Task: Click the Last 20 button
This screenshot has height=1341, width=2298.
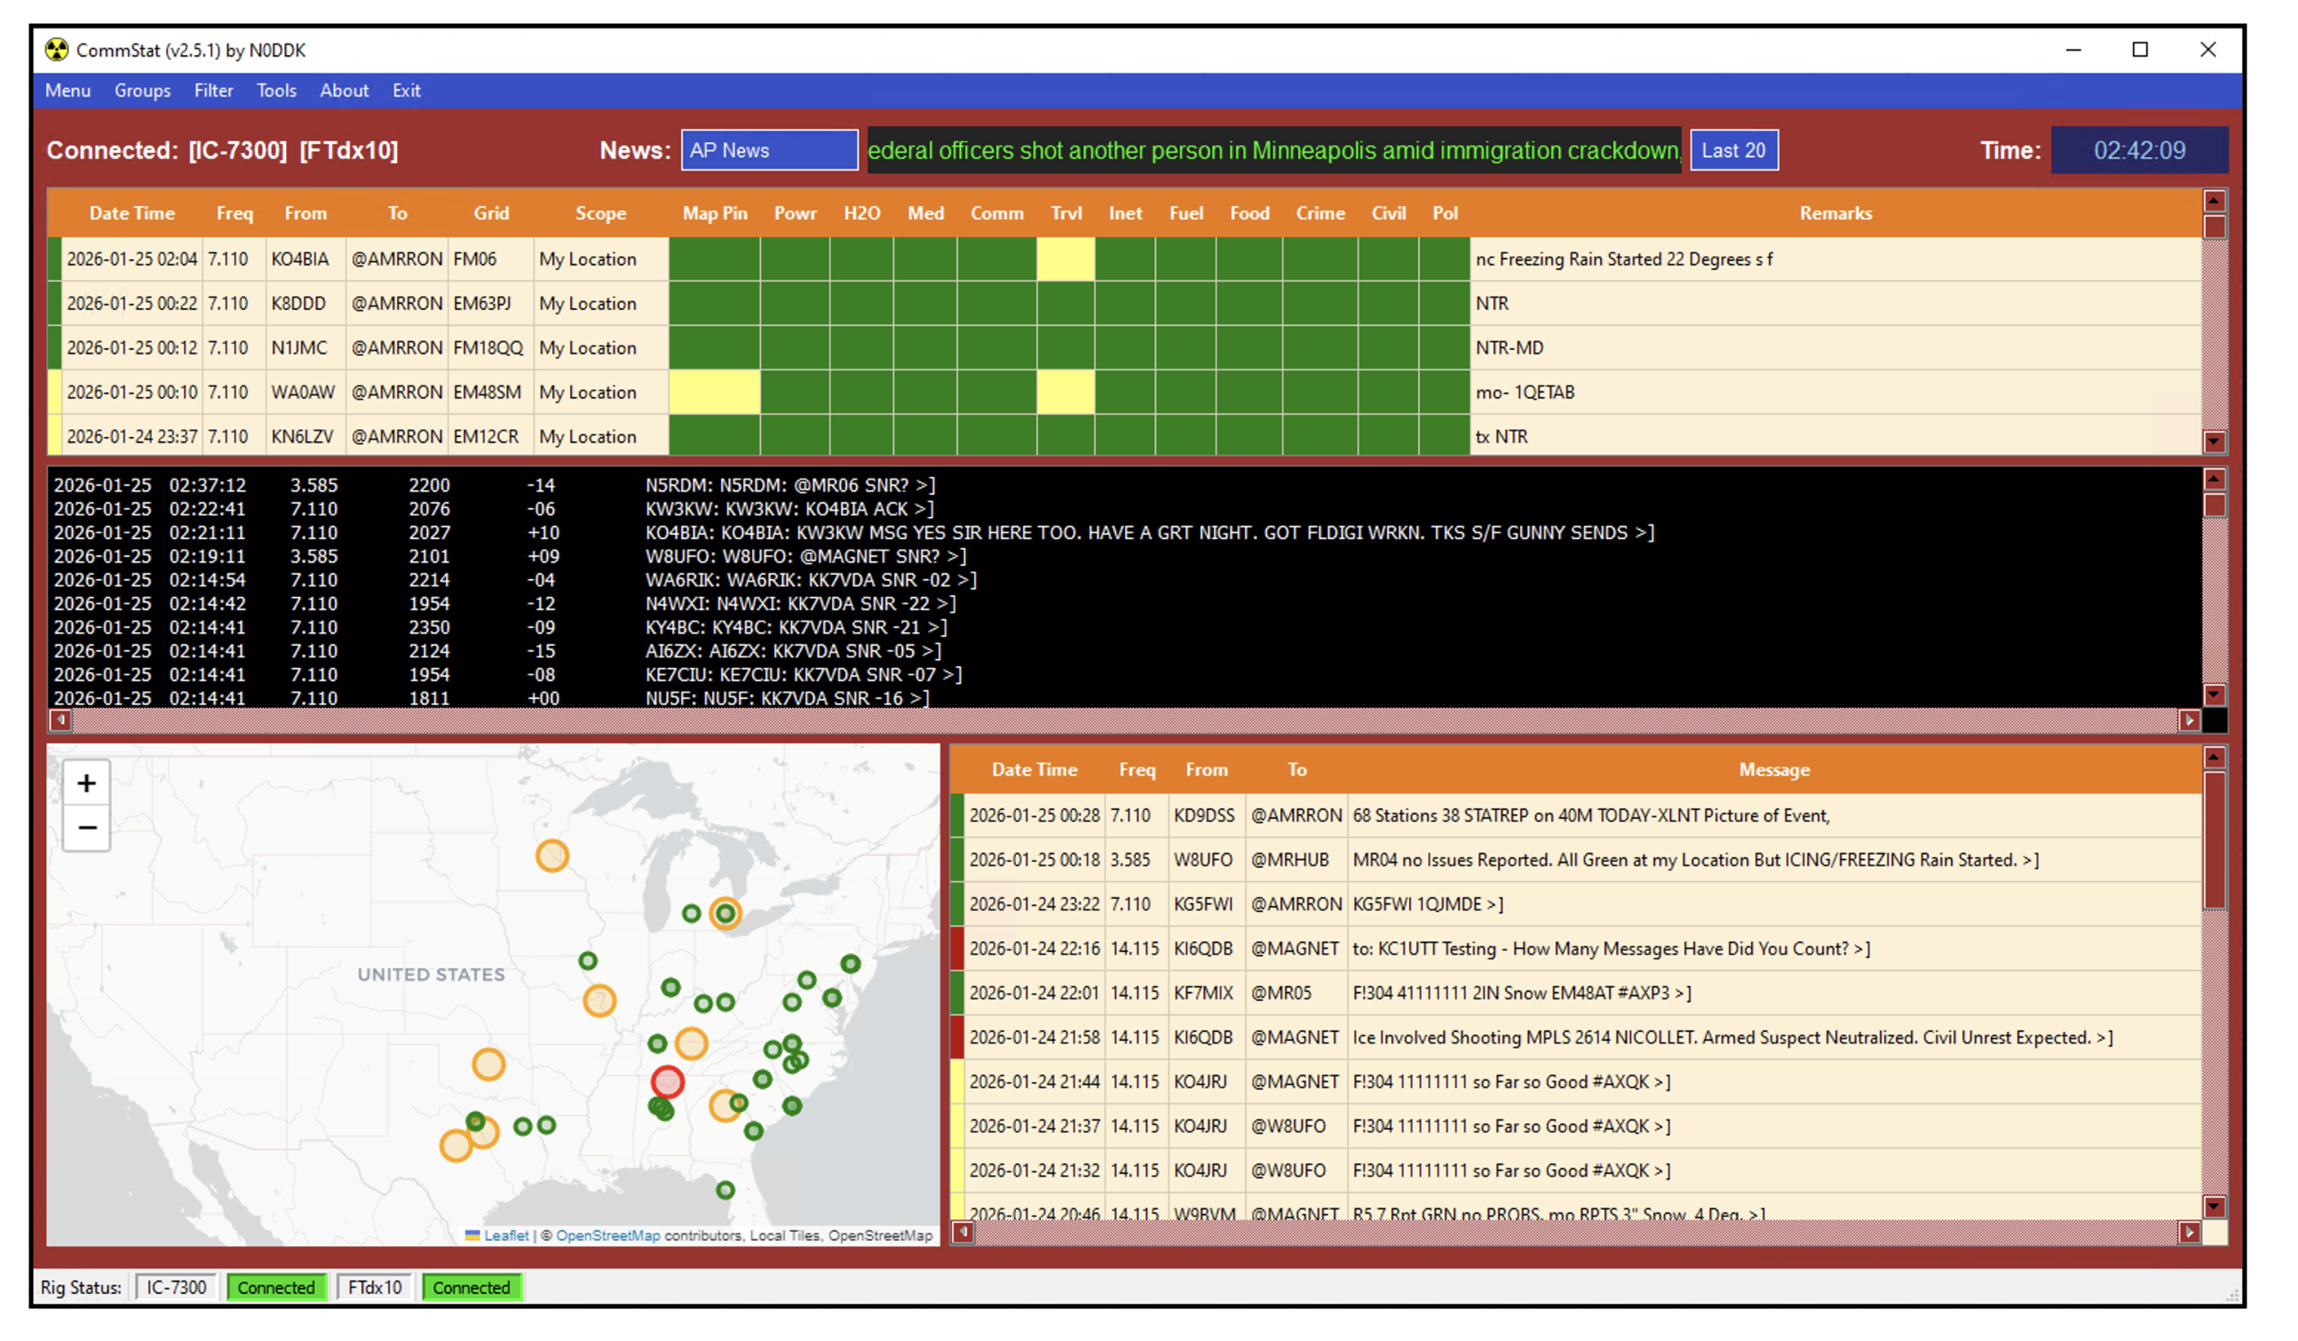Action: pos(1732,150)
